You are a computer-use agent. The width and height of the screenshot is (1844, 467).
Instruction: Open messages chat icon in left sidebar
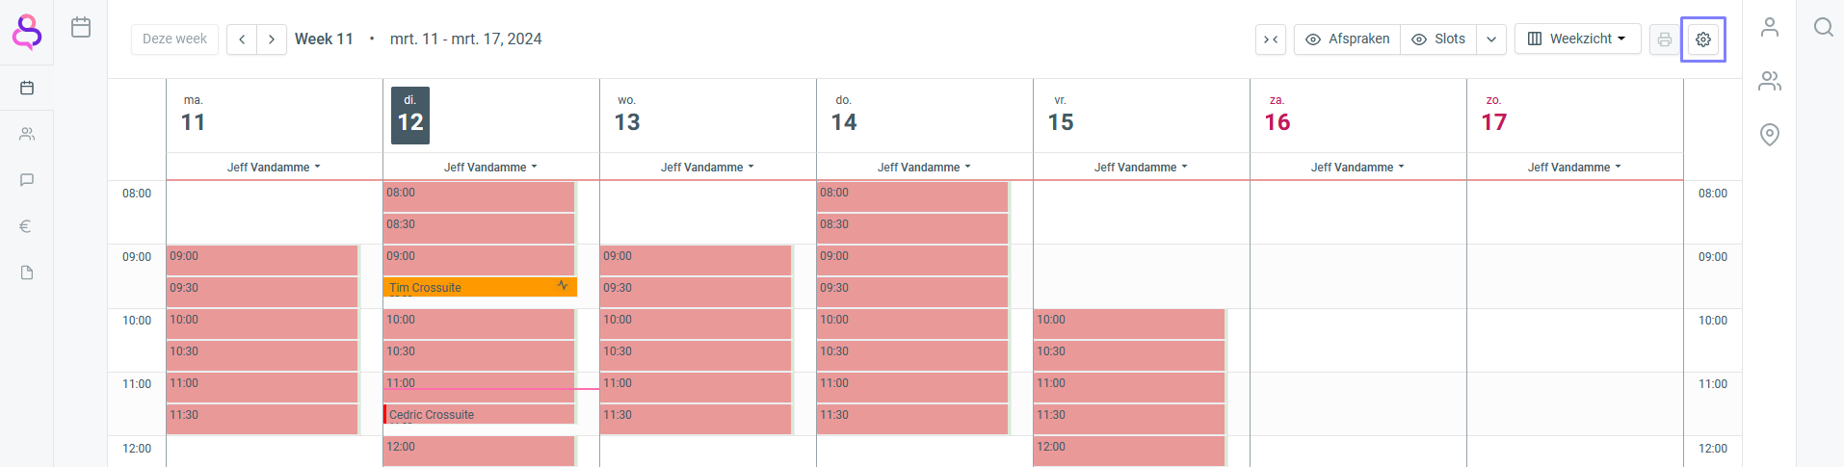point(27,180)
